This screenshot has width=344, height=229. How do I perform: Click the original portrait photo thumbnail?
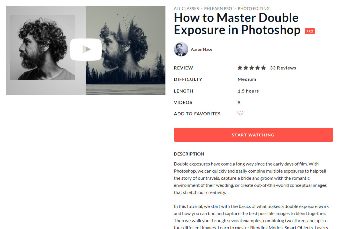tap(42, 48)
